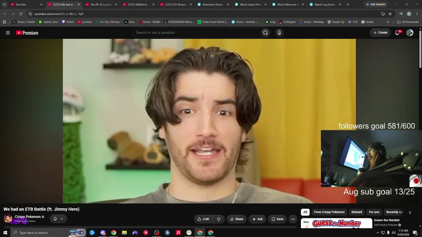Expand hidden bookmarks overflow chevron
The image size is (422, 237).
(x=388, y=22)
